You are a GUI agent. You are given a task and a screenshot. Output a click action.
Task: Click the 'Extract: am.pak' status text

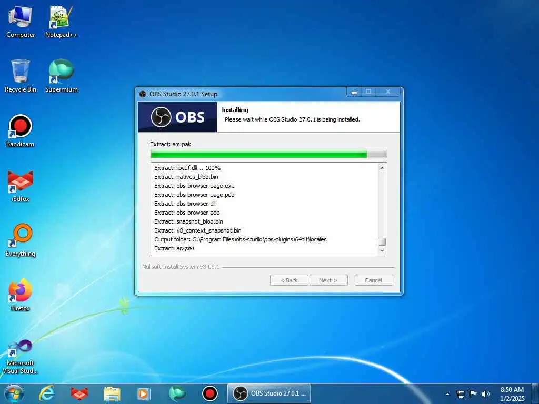pos(171,144)
